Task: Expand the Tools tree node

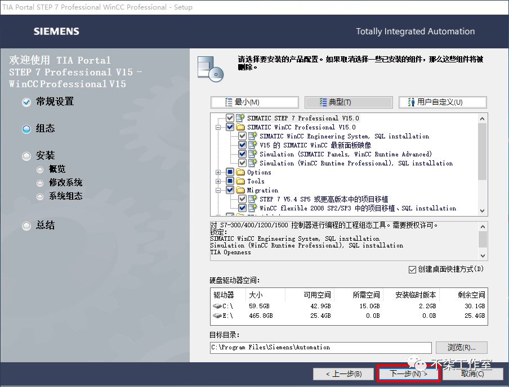Action: [218, 181]
